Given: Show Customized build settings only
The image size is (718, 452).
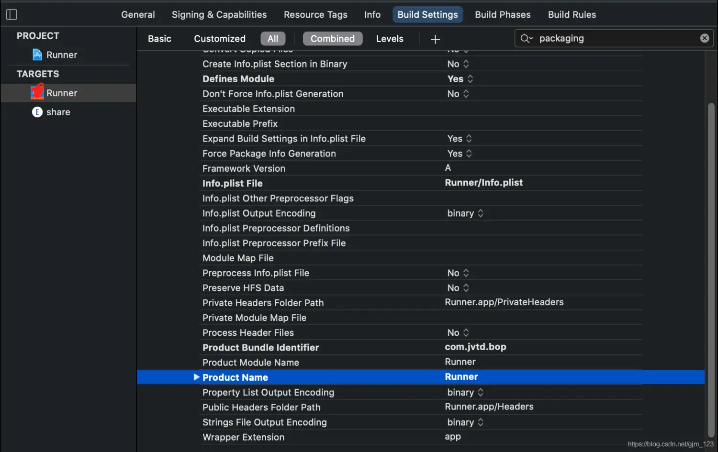Looking at the screenshot, I should 220,39.
